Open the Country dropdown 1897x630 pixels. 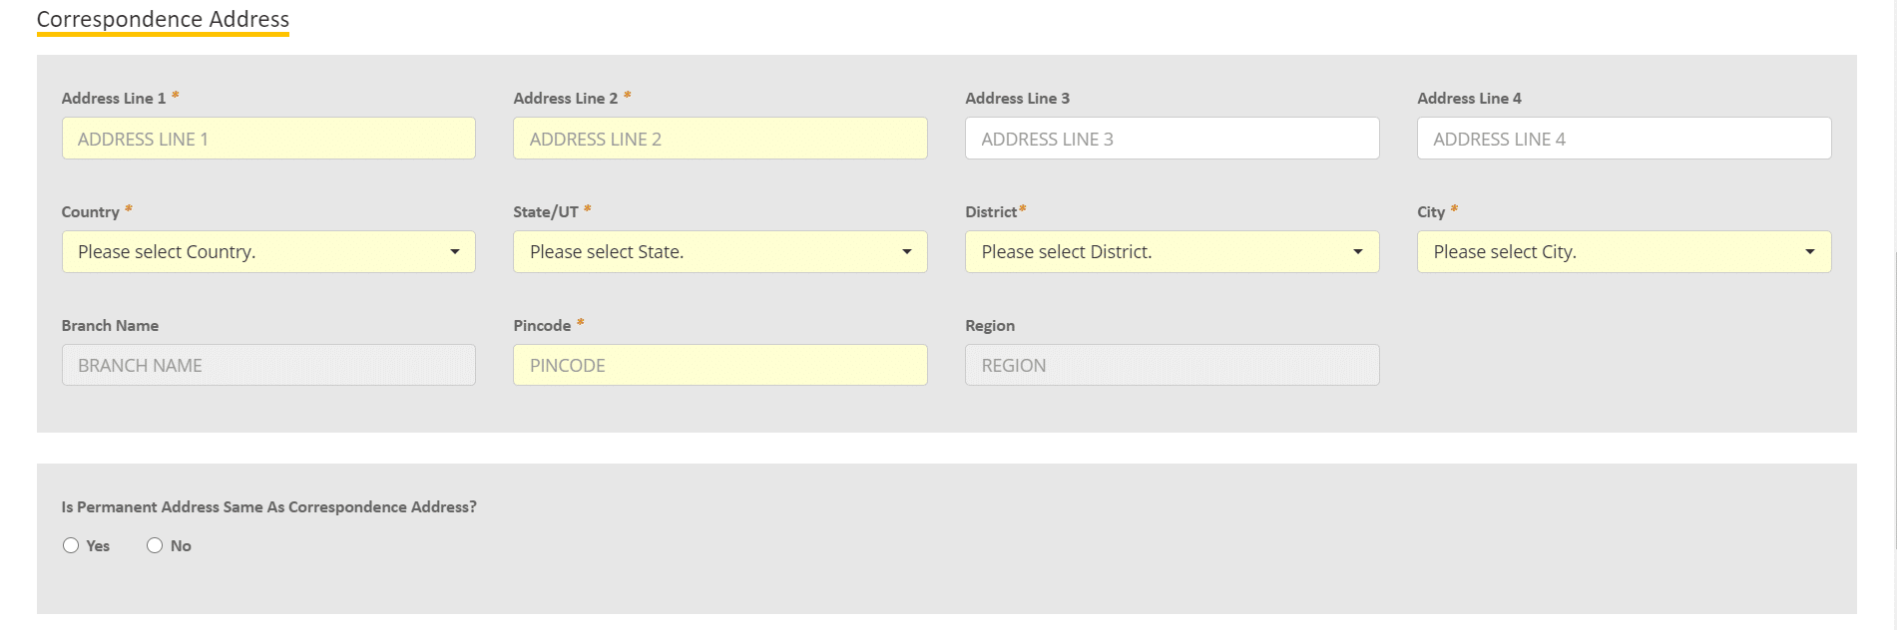(x=268, y=252)
